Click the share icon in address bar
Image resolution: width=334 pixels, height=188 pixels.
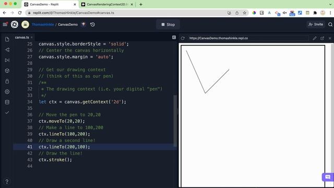(x=237, y=13)
